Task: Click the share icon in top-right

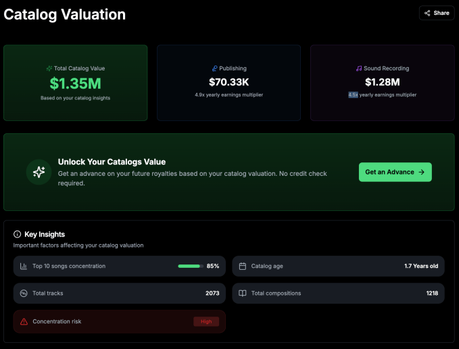Action: (x=428, y=13)
